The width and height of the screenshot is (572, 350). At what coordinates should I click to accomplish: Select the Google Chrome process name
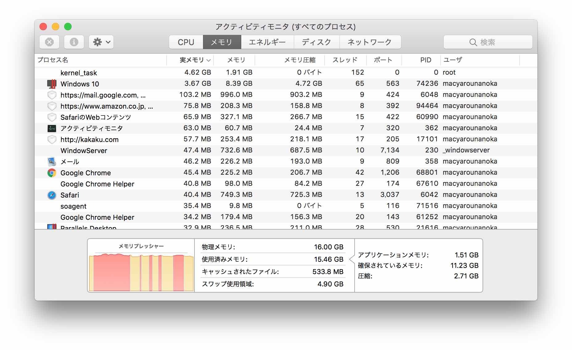click(85, 173)
